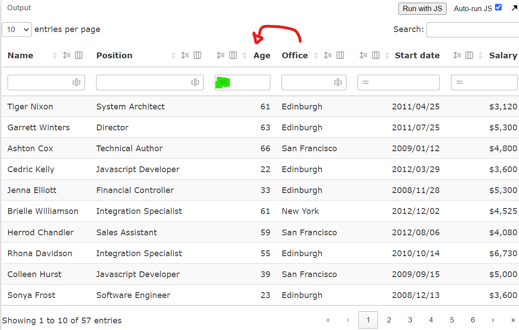Click column visibility icon in Name header

click(x=79, y=56)
